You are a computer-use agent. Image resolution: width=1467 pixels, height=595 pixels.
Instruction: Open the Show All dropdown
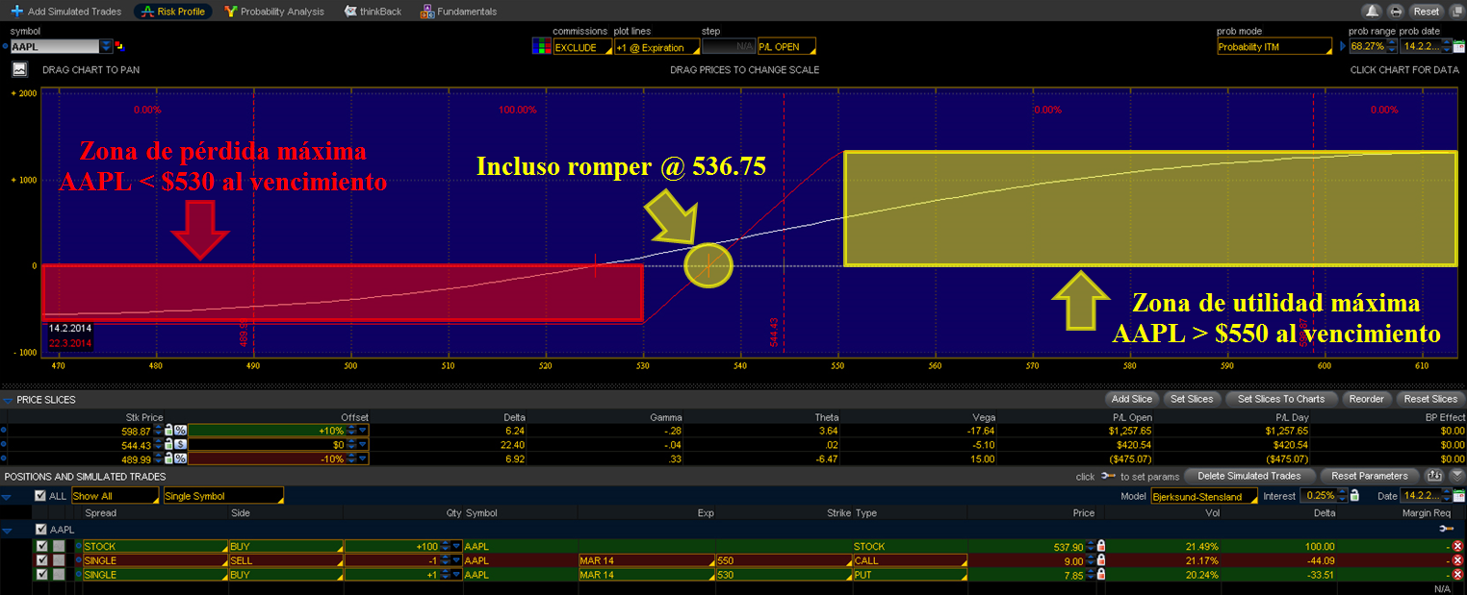pos(115,496)
